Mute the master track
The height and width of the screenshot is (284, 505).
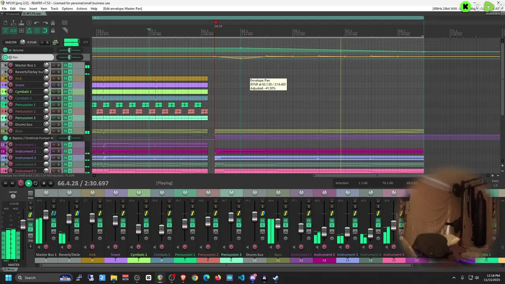(x=42, y=42)
